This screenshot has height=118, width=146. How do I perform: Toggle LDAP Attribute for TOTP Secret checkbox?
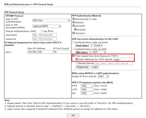77,59
